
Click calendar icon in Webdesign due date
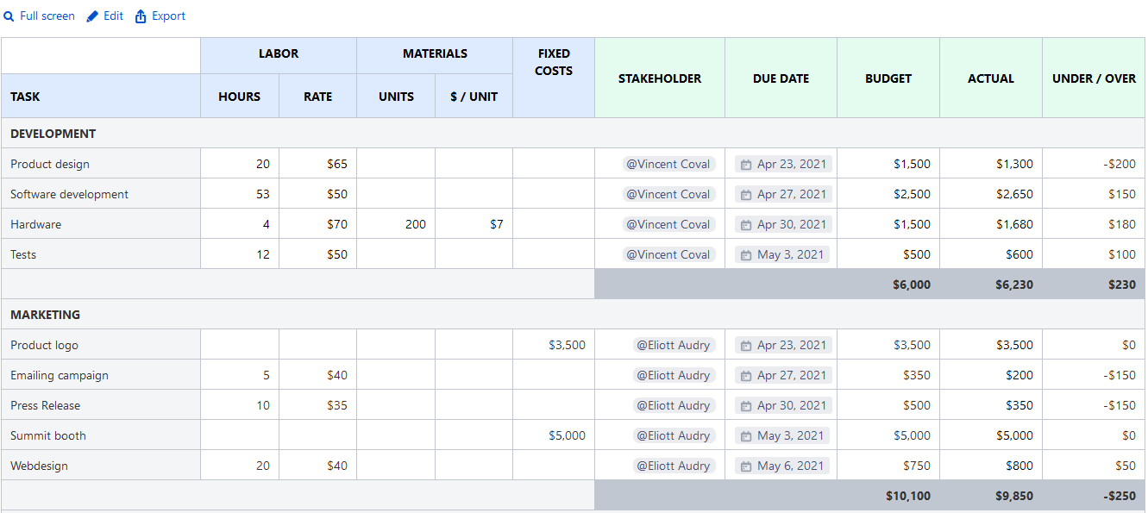[x=746, y=466]
